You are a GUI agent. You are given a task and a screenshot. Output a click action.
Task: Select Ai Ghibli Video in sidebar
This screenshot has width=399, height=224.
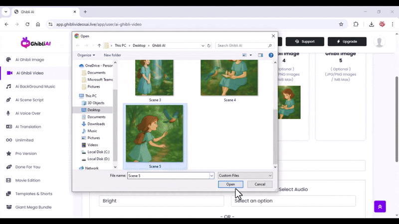click(x=30, y=73)
